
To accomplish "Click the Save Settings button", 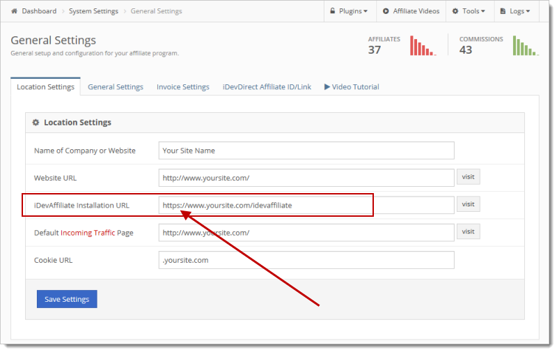I will click(67, 299).
